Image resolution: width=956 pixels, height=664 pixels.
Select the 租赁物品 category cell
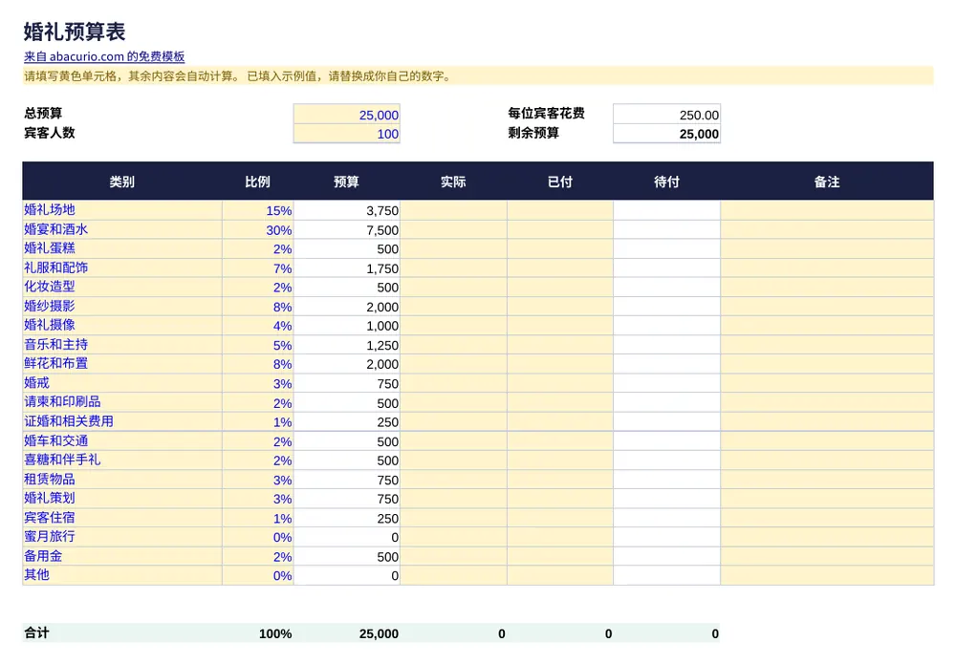tap(122, 480)
